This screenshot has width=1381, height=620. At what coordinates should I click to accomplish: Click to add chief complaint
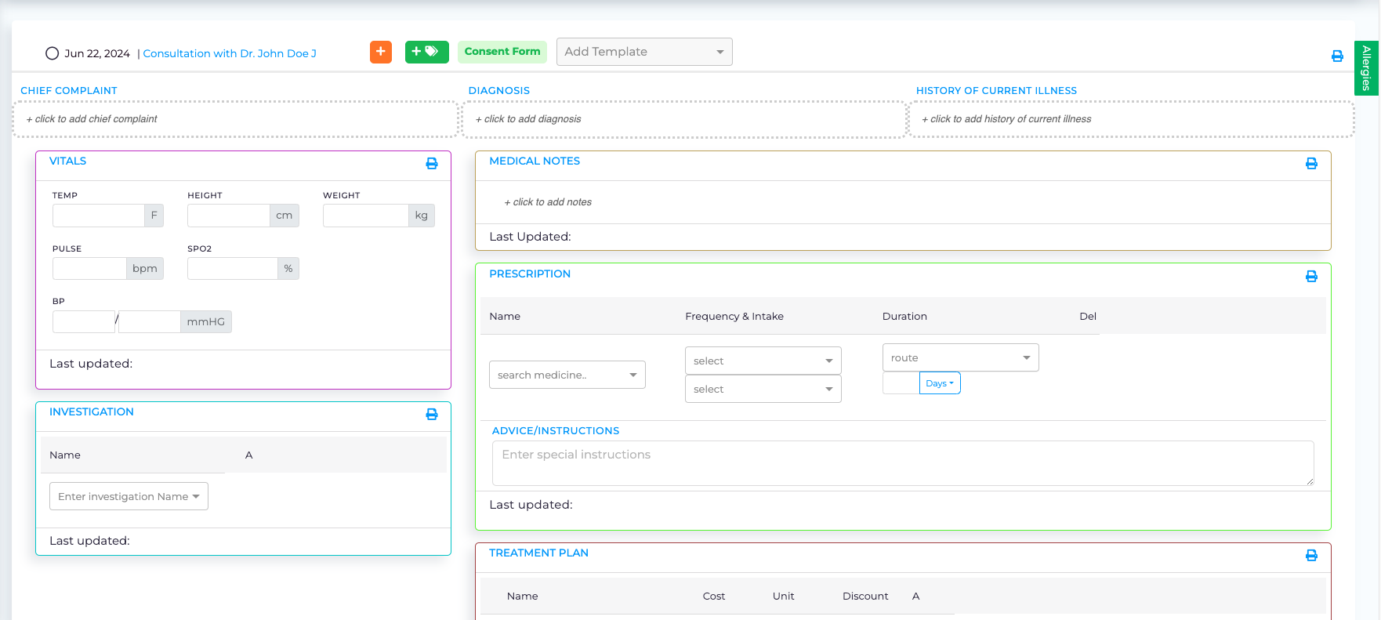(235, 119)
